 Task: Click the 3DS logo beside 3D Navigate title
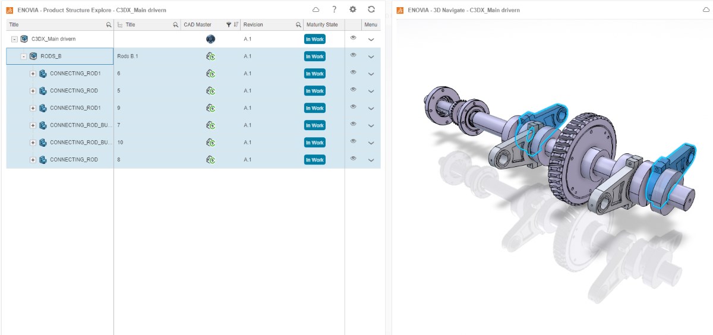click(400, 10)
